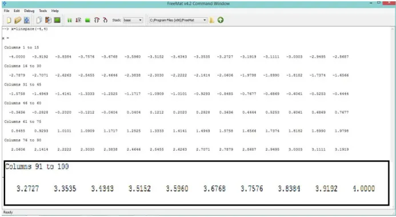The height and width of the screenshot is (217, 396).
Task: Click the 'Columns 46 to 60' heading
Action: [x=23, y=103]
